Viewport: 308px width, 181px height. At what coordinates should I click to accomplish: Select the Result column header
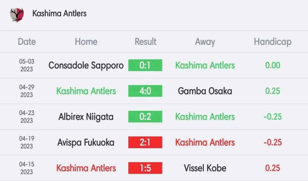pos(145,42)
